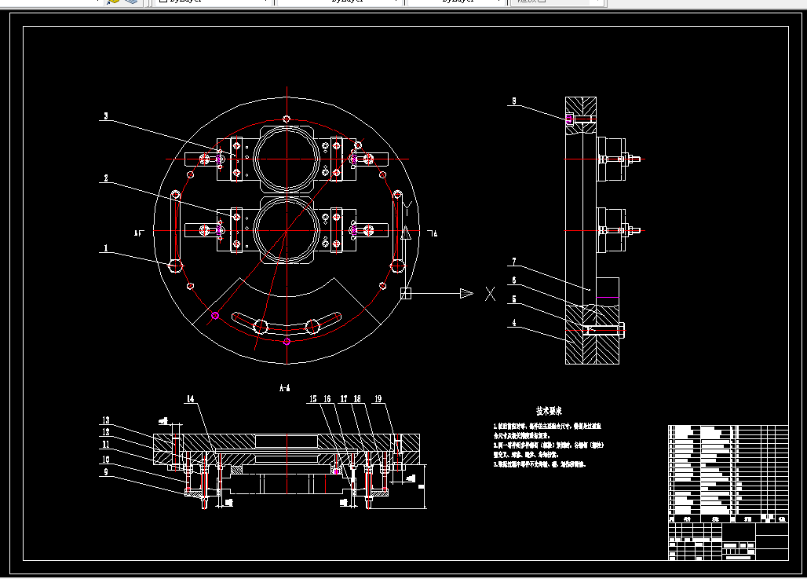Screen dimensions: 807x579
Task: Open the color ByLayer dropdown
Action: [x=213, y=2]
